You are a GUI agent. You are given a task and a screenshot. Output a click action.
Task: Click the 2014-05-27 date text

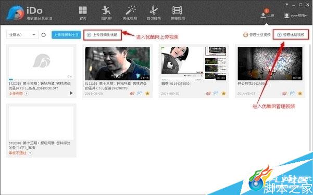(x=246, y=94)
